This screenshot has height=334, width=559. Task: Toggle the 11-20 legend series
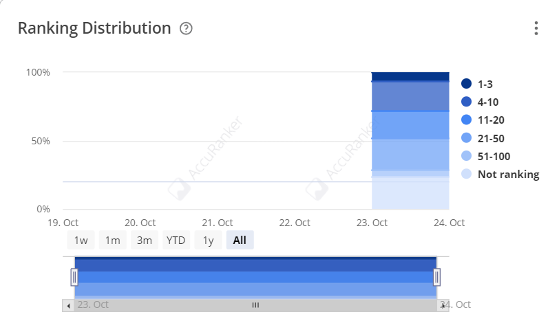coord(483,120)
